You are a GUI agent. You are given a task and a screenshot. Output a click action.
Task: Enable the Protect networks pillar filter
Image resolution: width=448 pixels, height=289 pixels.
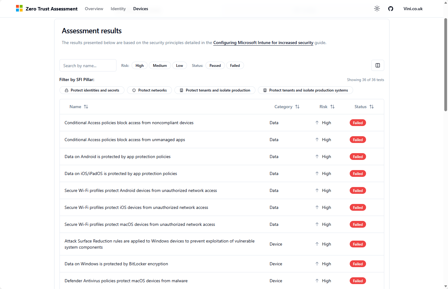(149, 90)
